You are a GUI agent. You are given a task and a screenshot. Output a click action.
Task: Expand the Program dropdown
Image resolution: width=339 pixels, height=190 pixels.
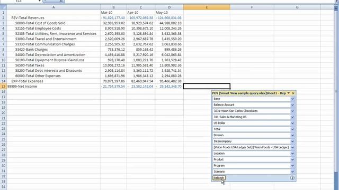tap(292, 166)
